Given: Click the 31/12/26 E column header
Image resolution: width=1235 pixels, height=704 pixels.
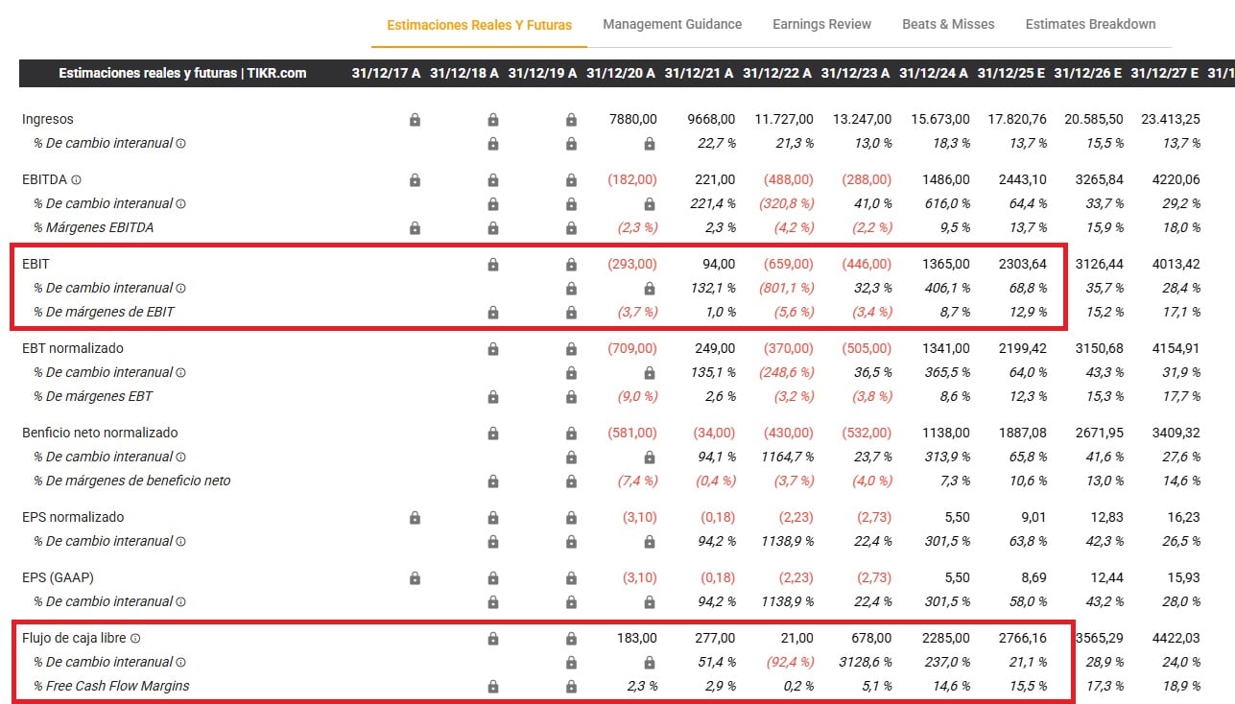Looking at the screenshot, I should click(1087, 73).
